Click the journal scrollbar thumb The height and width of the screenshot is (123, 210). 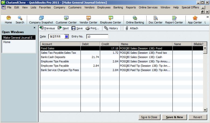point(205,52)
